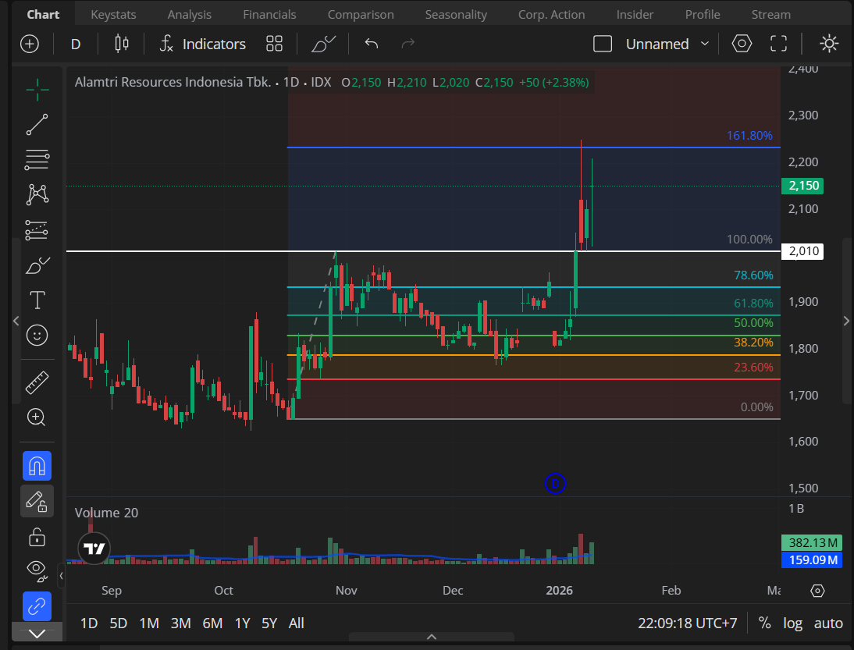Select the brush drawing tool in sidebar
This screenshot has width=854, height=650.
pos(37,265)
